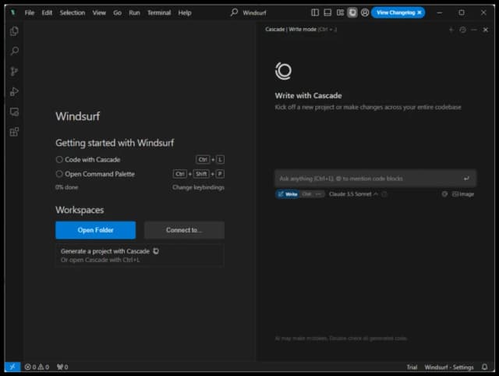Attach an image via the Image button
Screen dimensions: 499x376
point(463,194)
